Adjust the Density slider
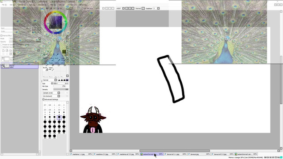Image resolution: width=283 pixels, height=159 pixels. (61, 89)
